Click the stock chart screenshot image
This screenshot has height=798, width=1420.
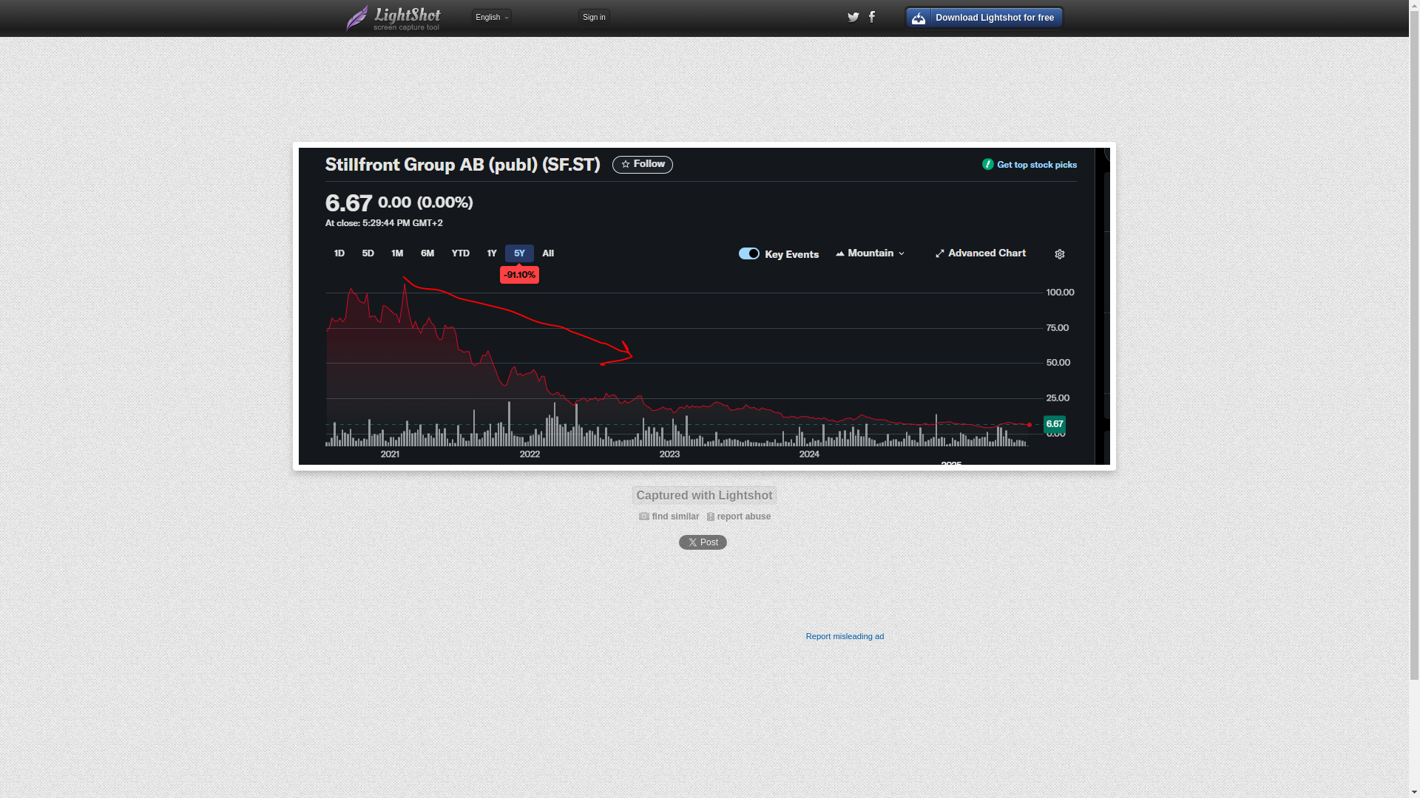point(704,306)
